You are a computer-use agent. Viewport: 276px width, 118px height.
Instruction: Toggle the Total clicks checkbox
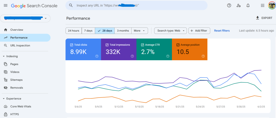tap(71, 45)
